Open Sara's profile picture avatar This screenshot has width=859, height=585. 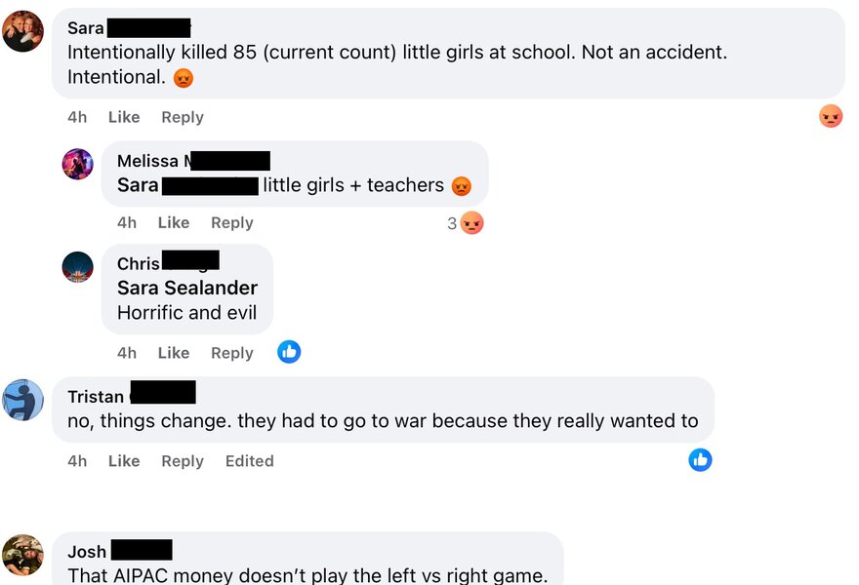(23, 31)
